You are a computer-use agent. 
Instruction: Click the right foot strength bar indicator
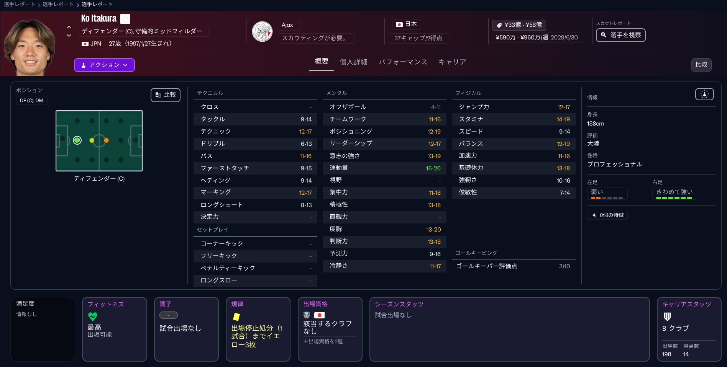coord(674,198)
